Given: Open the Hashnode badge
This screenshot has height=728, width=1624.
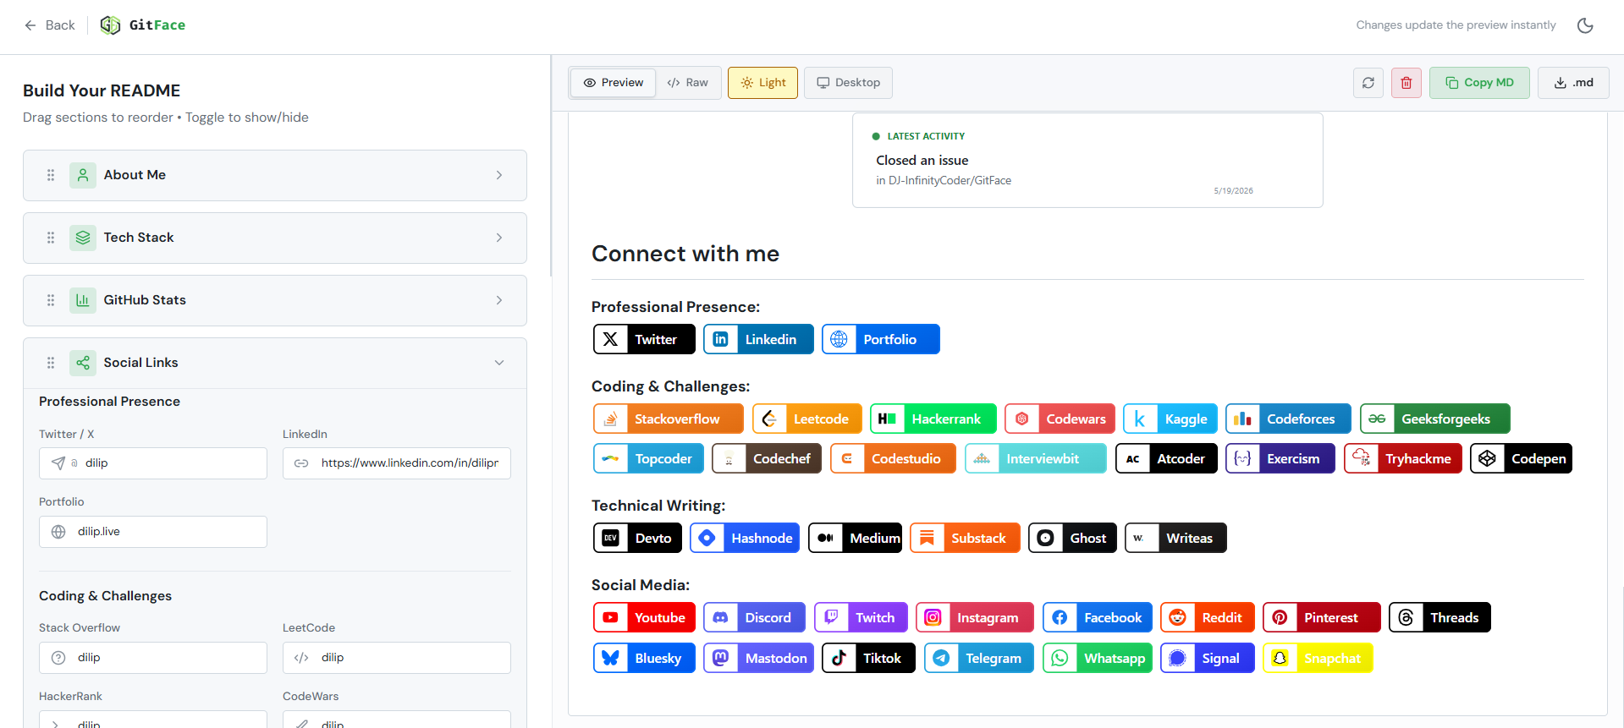Looking at the screenshot, I should (x=745, y=538).
